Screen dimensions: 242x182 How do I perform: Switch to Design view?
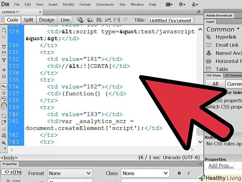click(x=47, y=20)
